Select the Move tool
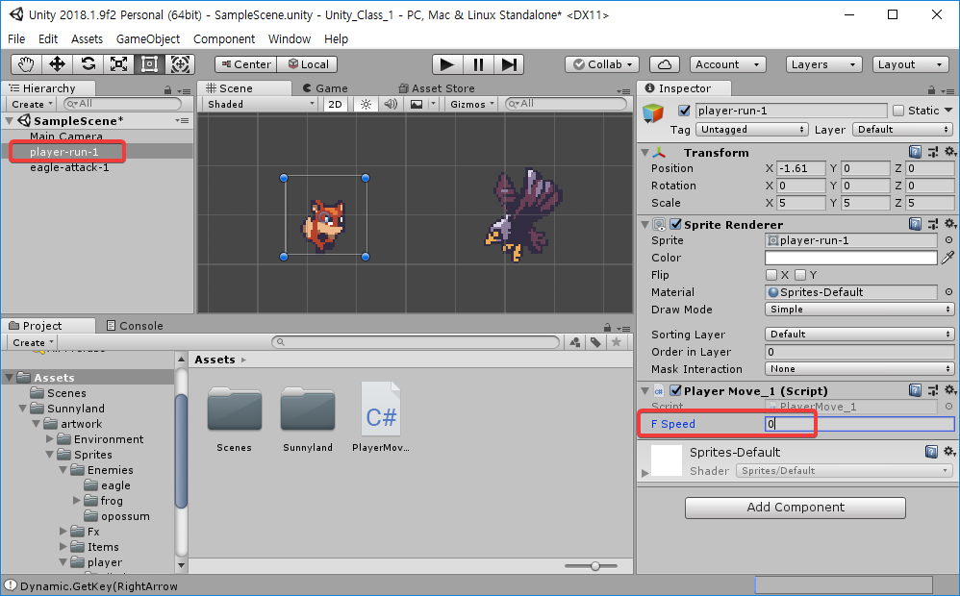The width and height of the screenshot is (960, 596). (x=57, y=64)
